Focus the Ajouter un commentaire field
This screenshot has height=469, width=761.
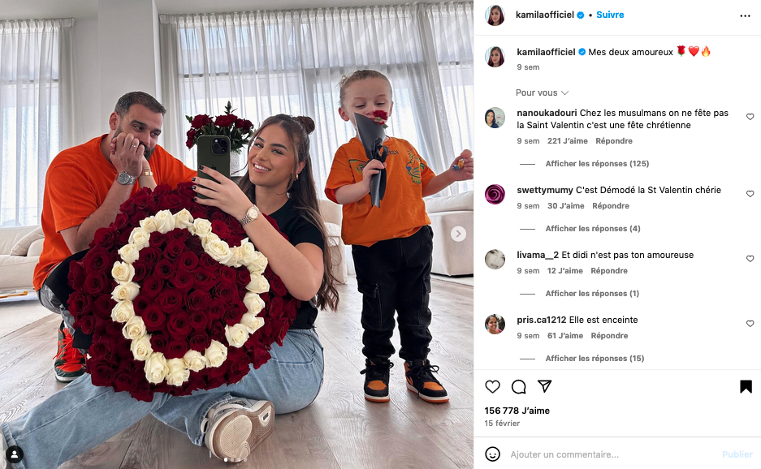pyautogui.click(x=612, y=454)
